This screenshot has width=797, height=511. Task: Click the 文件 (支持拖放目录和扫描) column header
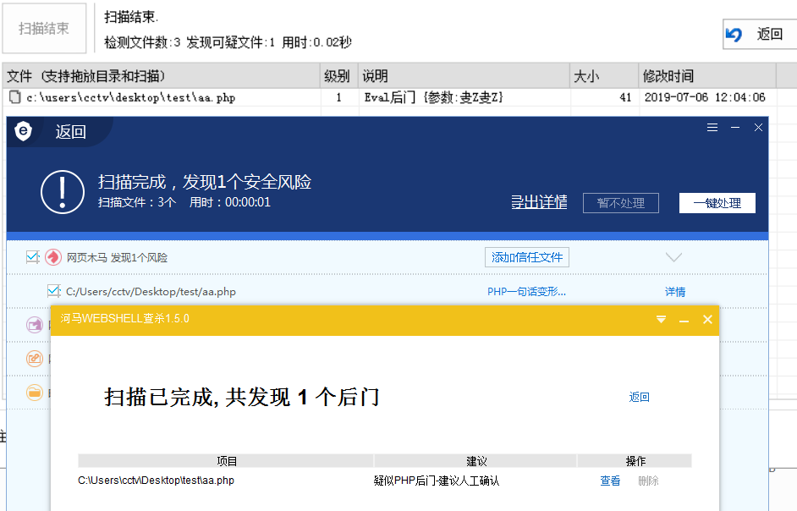tap(161, 76)
